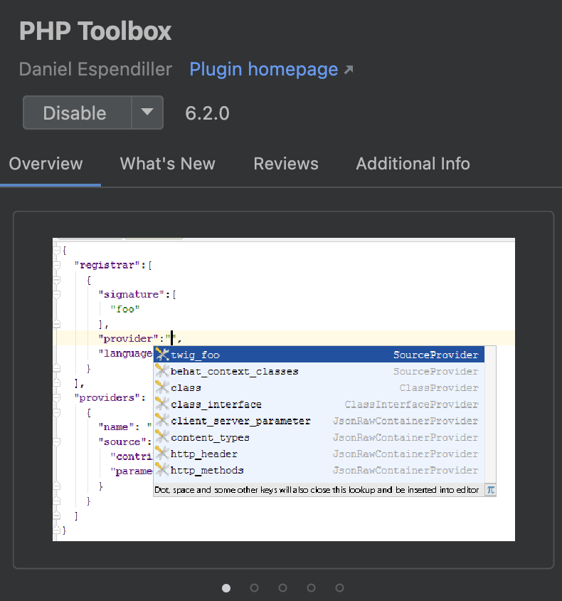Select the fourth carousel dot

pos(312,588)
